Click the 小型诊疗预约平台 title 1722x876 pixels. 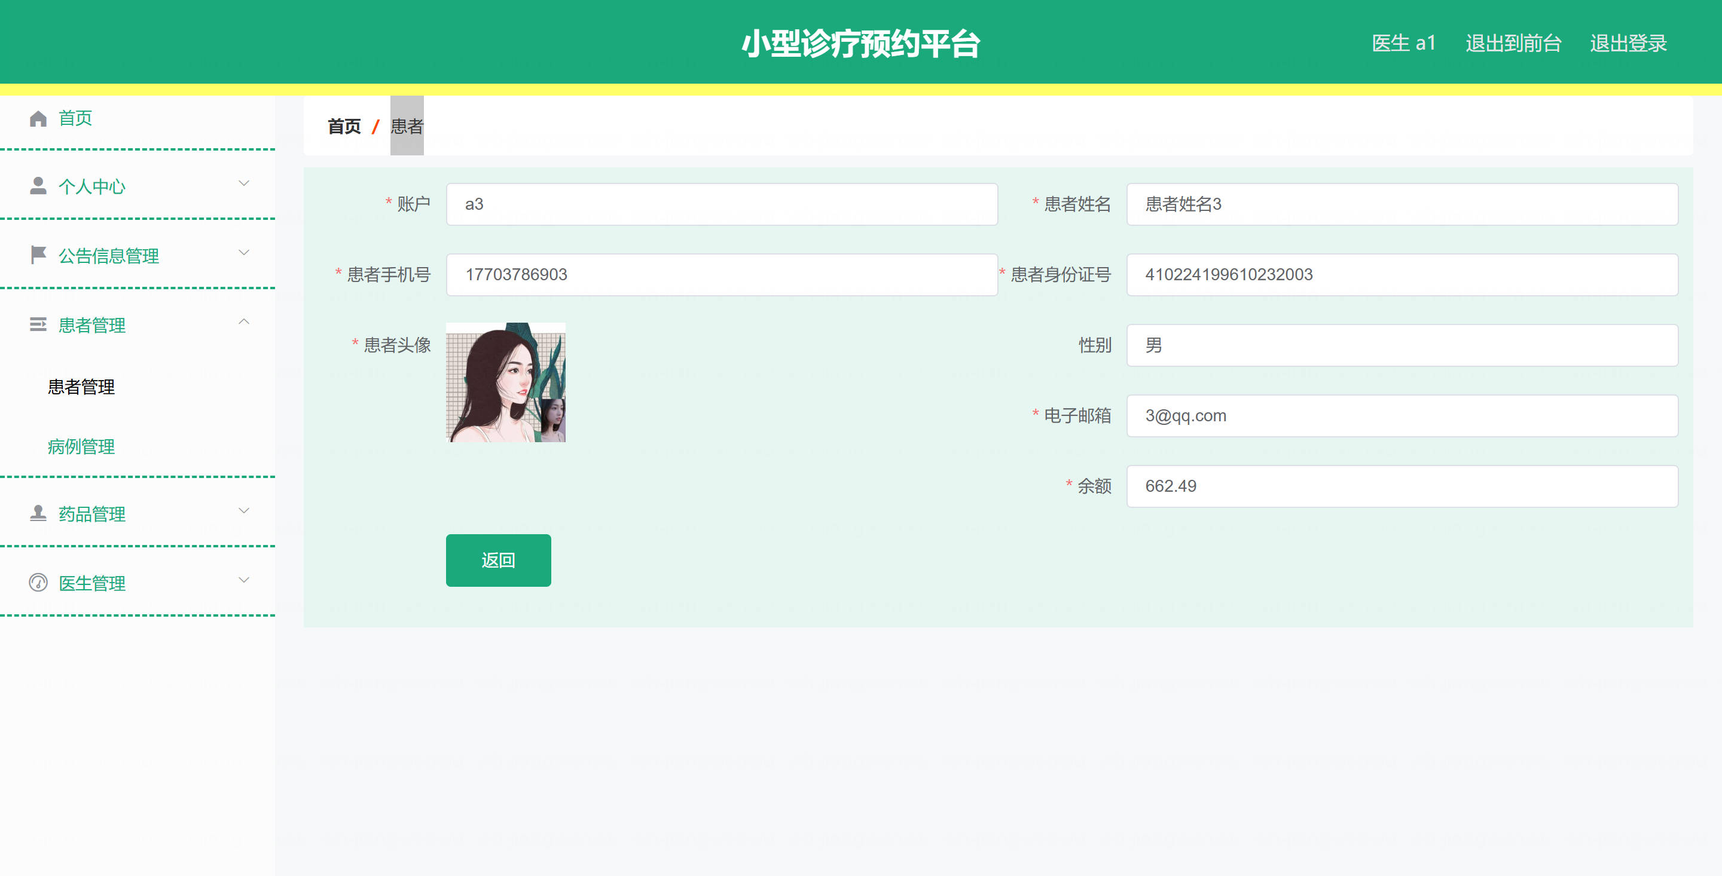(861, 44)
